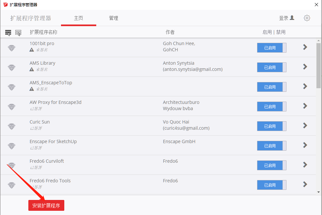Disable the 1001bit pro extension toggle
322x215 pixels.
click(271, 48)
